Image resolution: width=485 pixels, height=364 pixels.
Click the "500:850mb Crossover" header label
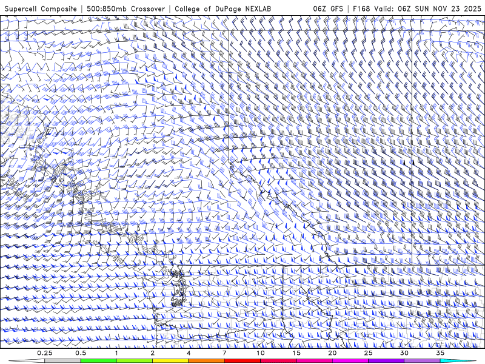(126, 8)
